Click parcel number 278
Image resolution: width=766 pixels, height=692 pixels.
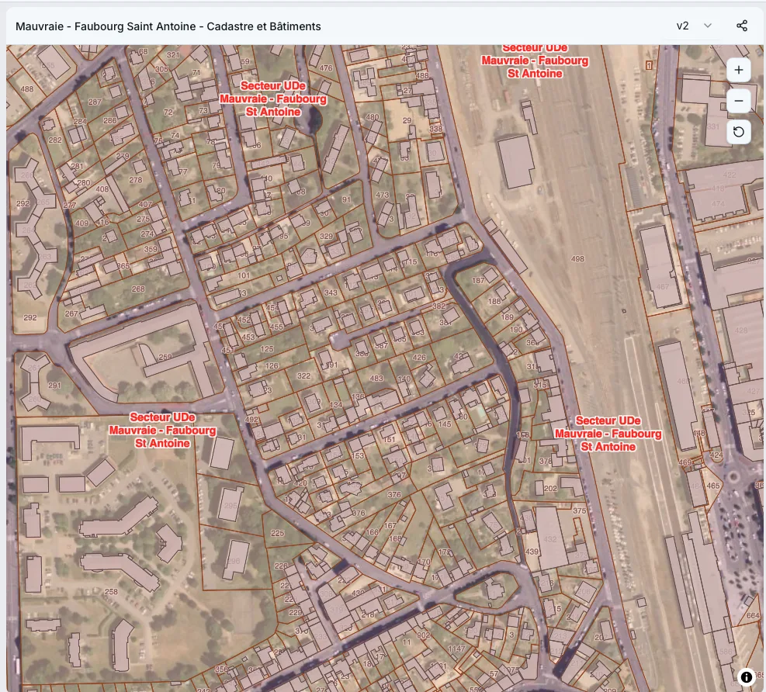(135, 180)
